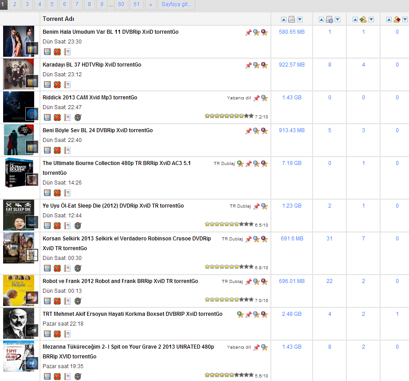The image size is (409, 381).
Task: Open Mezarına Tüküreceğim 2 torrent link
Action: click(128, 351)
